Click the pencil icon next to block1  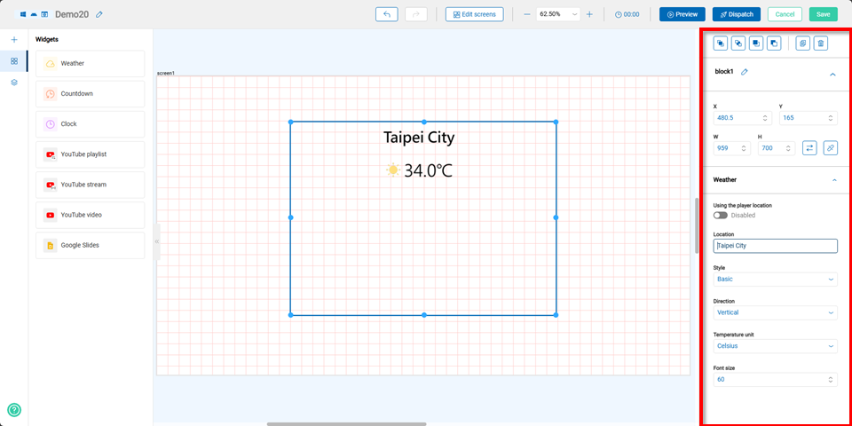point(745,72)
